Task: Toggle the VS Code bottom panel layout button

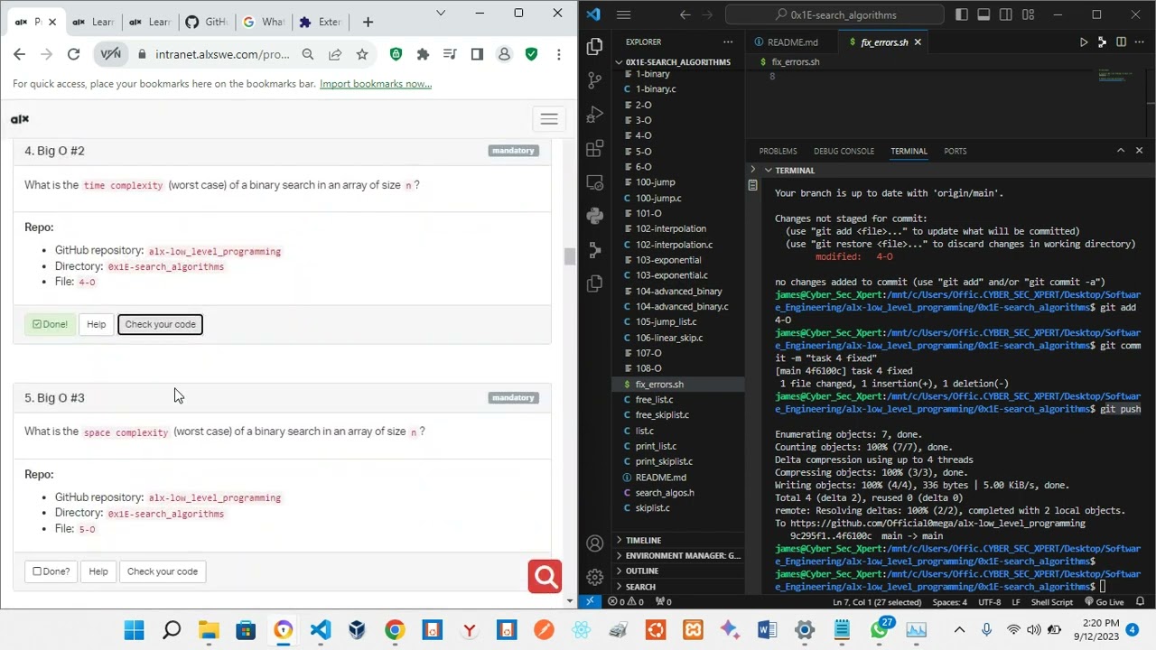Action: 984,14
